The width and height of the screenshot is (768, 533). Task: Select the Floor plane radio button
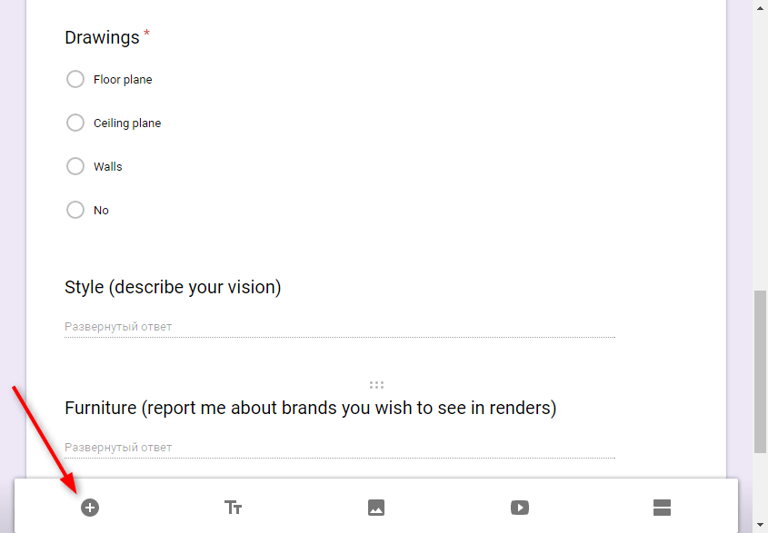(75, 79)
